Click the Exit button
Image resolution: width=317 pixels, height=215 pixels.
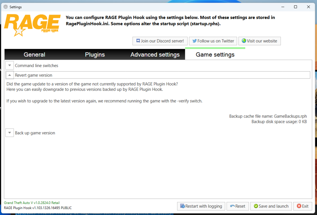[303, 206]
